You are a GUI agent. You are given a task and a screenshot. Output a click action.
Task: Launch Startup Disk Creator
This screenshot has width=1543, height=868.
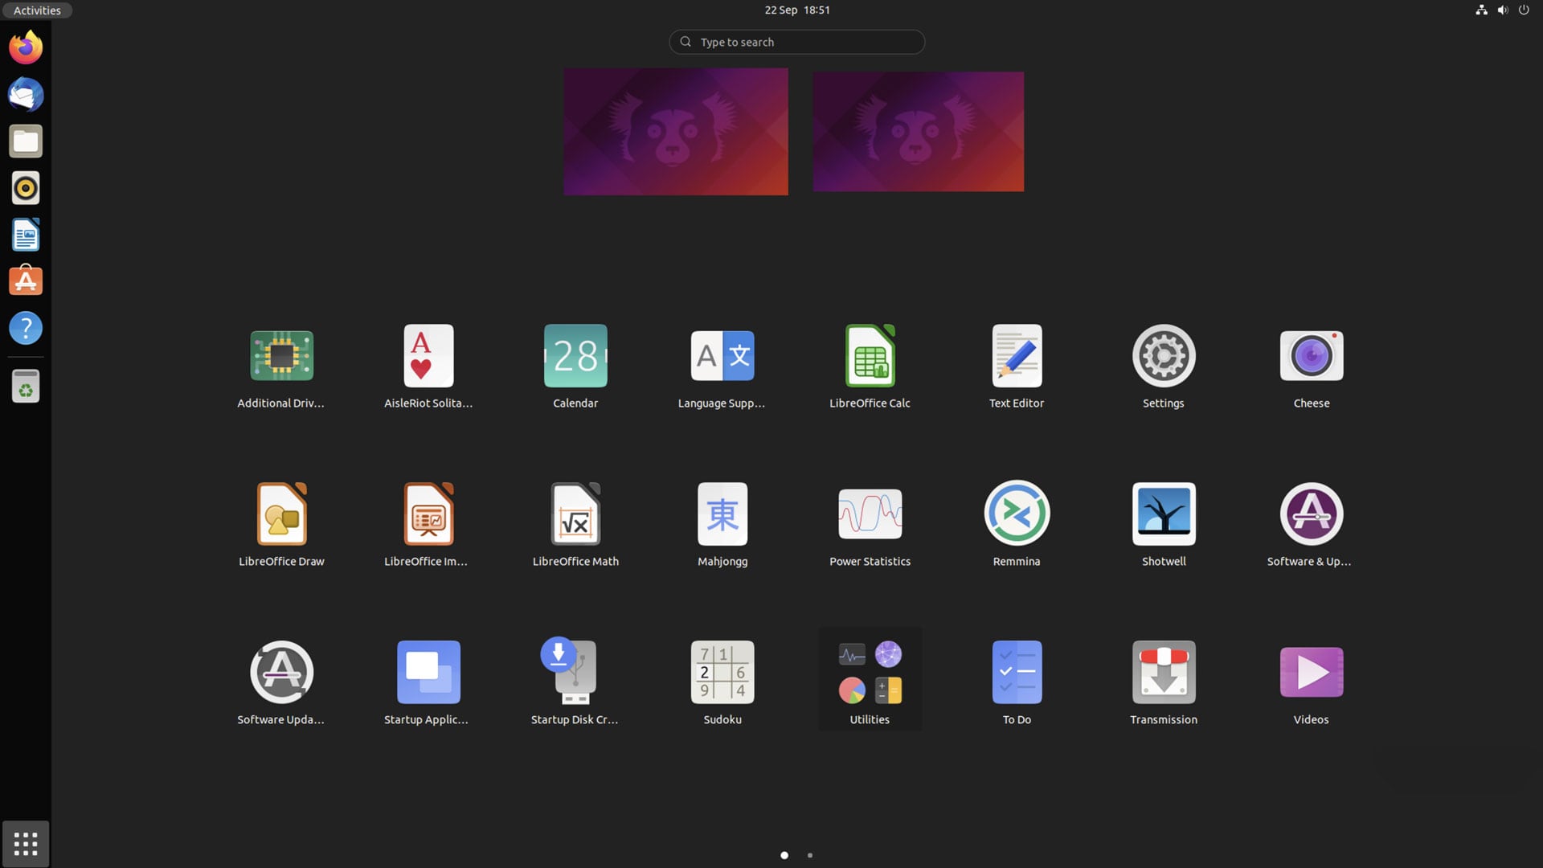pos(575,671)
